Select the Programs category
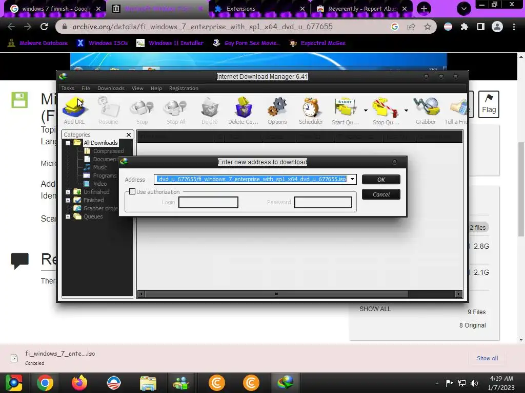 click(105, 176)
